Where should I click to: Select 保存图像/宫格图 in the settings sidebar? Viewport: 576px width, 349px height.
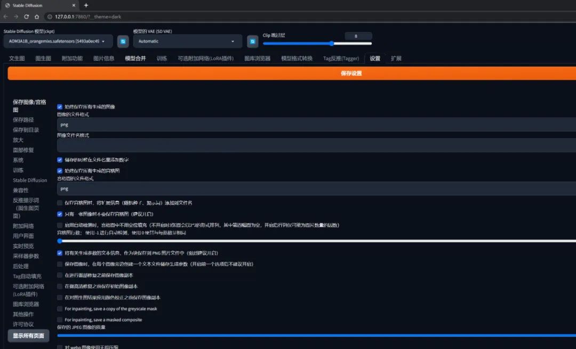pyautogui.click(x=29, y=105)
